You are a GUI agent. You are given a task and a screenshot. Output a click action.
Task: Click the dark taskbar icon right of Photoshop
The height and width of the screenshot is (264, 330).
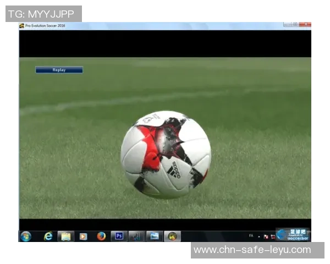[x=136, y=236]
